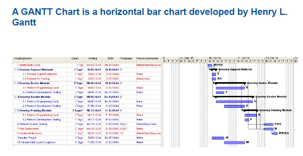Viewport: 303px width, 156px height.
Task: Click the Develop Support Material summary bar
Action: coord(214,69)
